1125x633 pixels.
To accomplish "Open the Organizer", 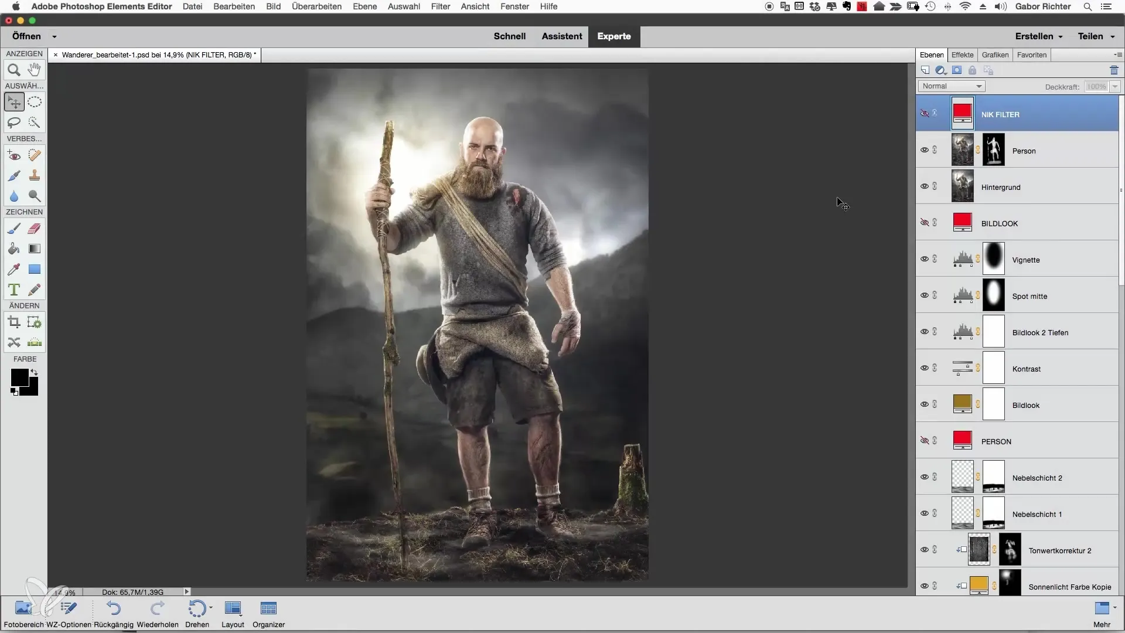I will 268,614.
